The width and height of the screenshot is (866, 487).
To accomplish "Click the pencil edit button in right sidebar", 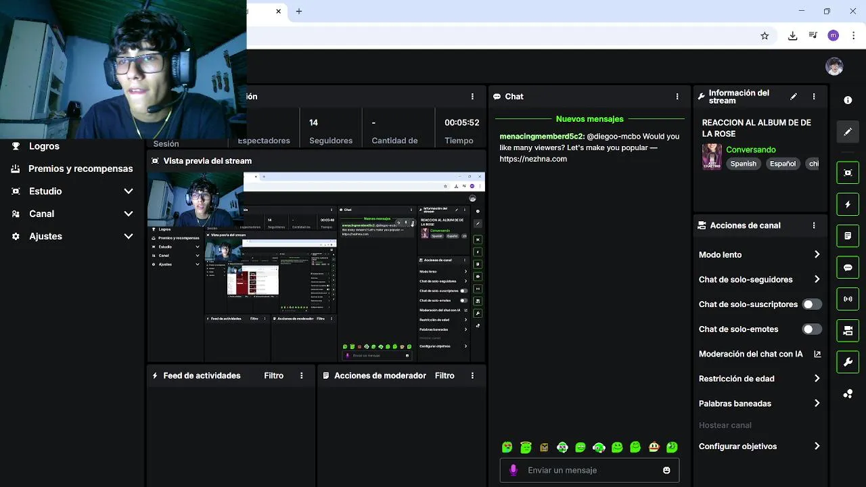I will [848, 132].
